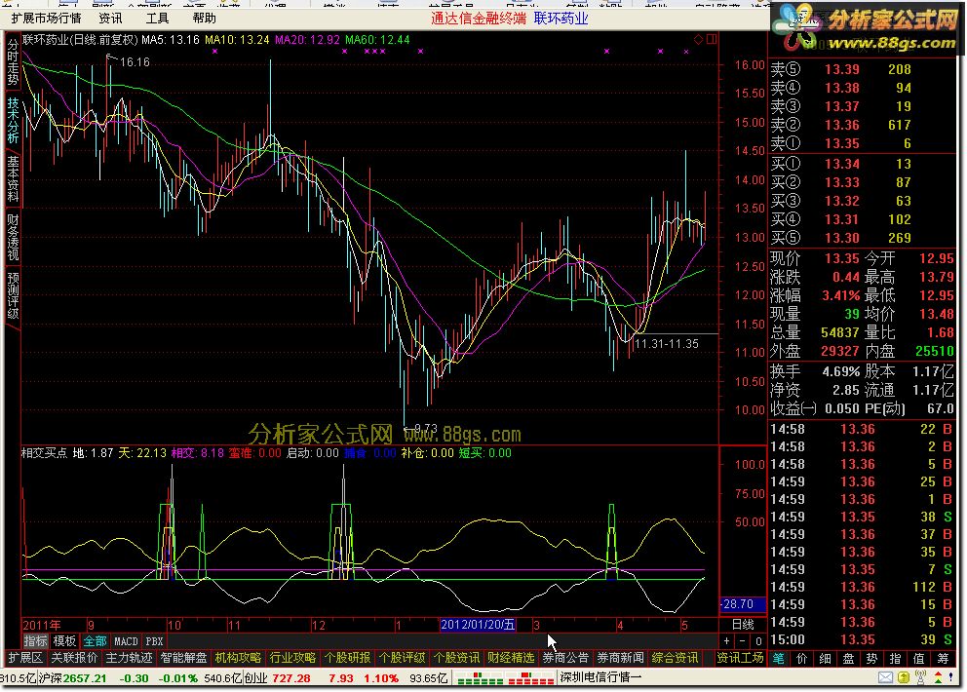This screenshot has width=967, height=692.
Task: Select the 模板 tab below chart
Action: pos(64,640)
